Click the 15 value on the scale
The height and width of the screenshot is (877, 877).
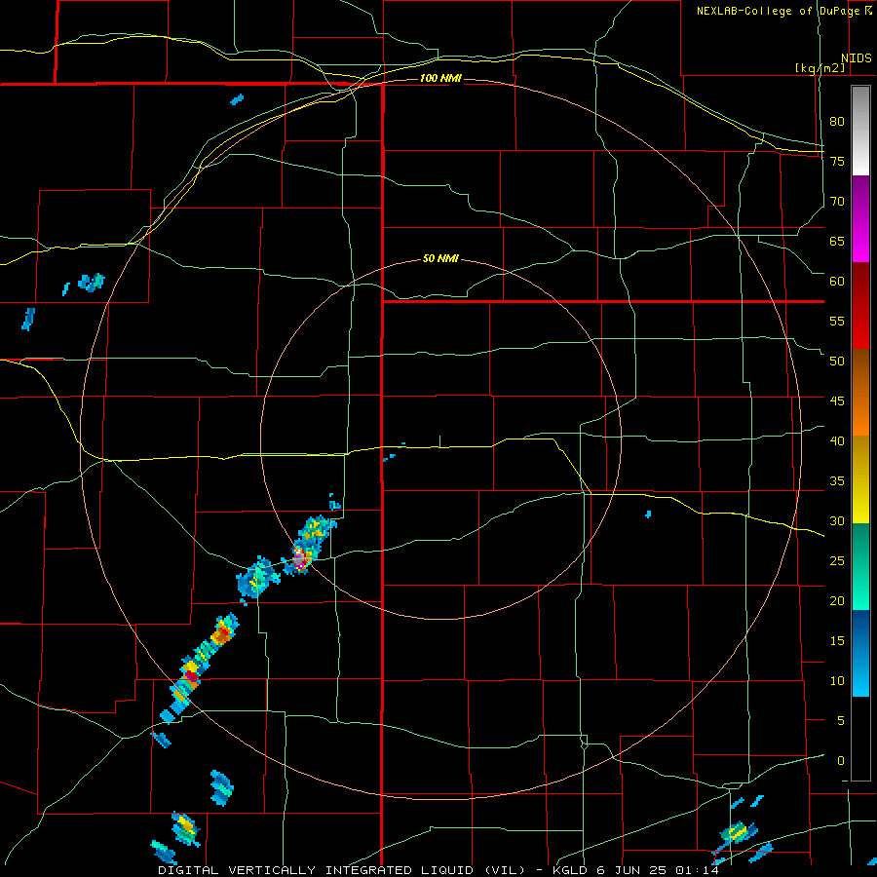[x=837, y=640]
